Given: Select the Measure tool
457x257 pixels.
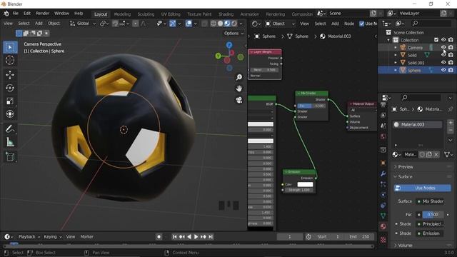Looking at the screenshot, I should [x=10, y=142].
